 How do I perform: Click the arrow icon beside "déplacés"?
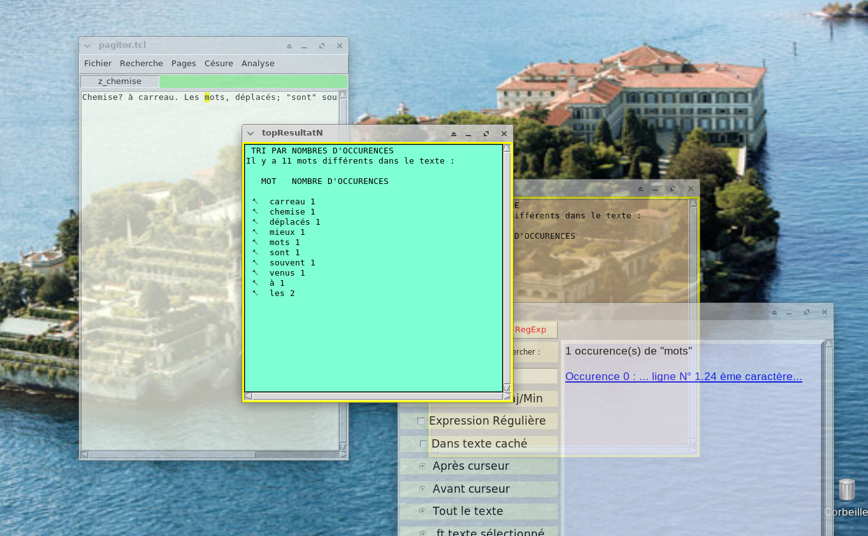[255, 222]
